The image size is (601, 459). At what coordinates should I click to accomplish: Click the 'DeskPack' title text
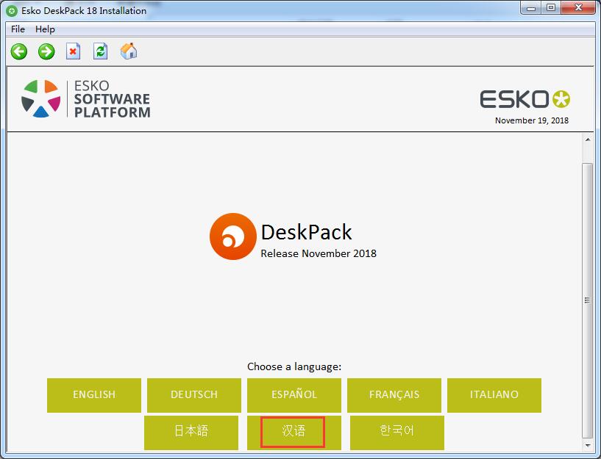point(306,232)
